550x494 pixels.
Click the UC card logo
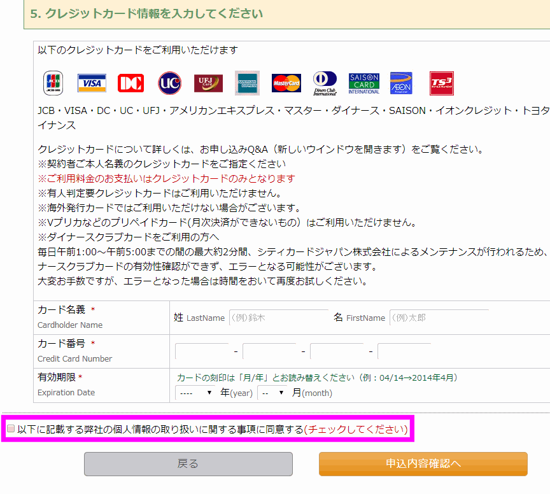click(x=169, y=83)
